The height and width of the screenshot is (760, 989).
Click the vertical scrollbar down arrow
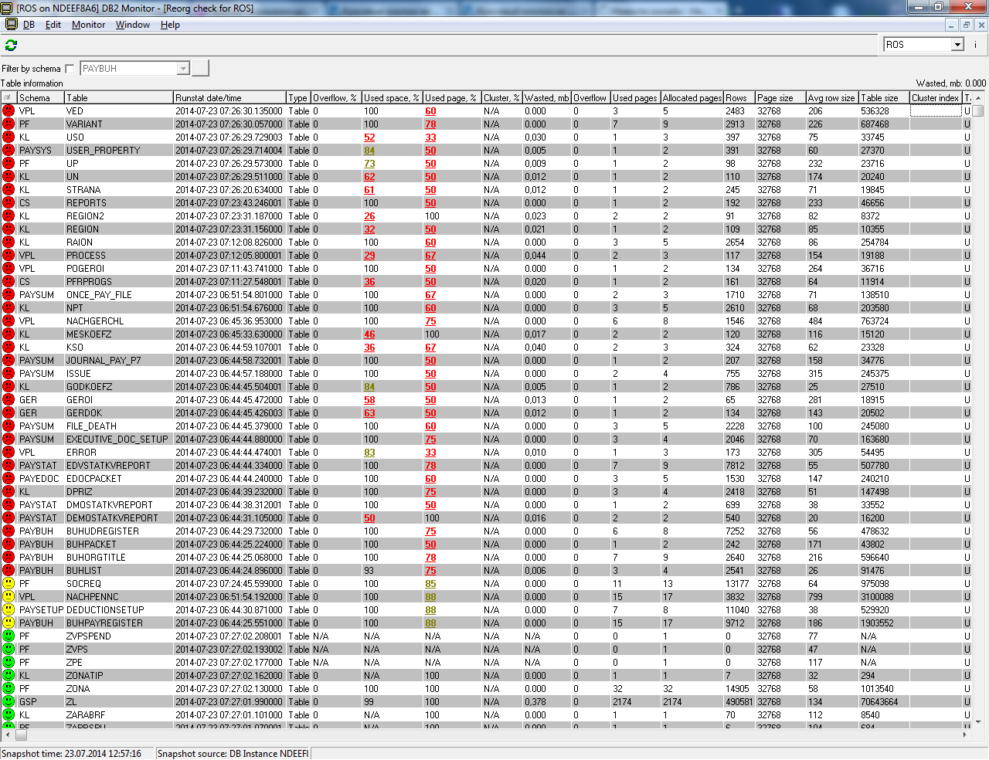tap(978, 721)
